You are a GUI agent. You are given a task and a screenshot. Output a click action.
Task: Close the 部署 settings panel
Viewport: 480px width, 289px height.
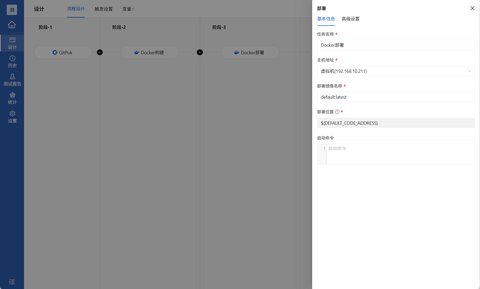pyautogui.click(x=472, y=8)
